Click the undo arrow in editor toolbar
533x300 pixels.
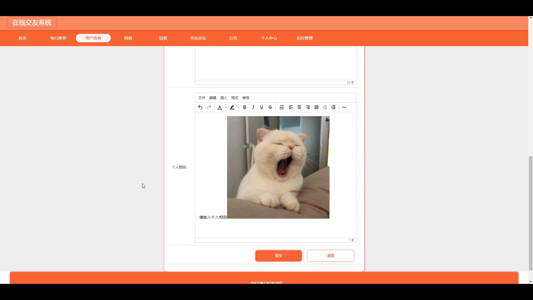[x=200, y=107]
